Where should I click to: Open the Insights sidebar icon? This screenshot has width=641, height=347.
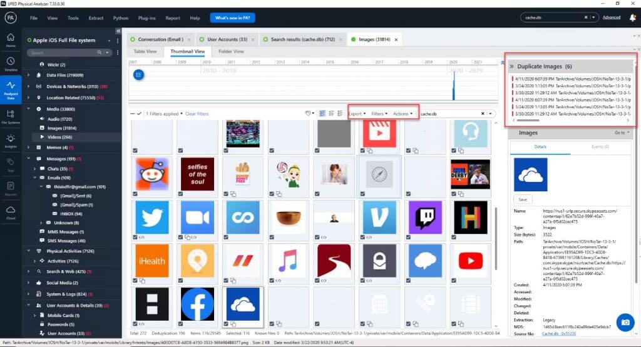tap(11, 141)
